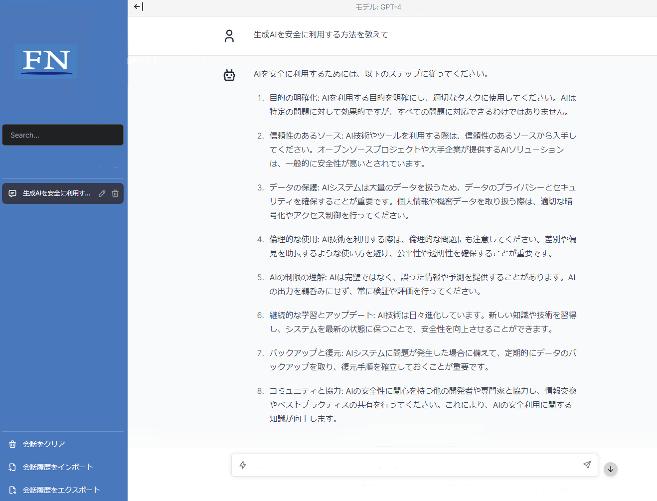The width and height of the screenshot is (657, 501).
Task: Click the FN logo in the sidebar
Action: pyautogui.click(x=46, y=61)
